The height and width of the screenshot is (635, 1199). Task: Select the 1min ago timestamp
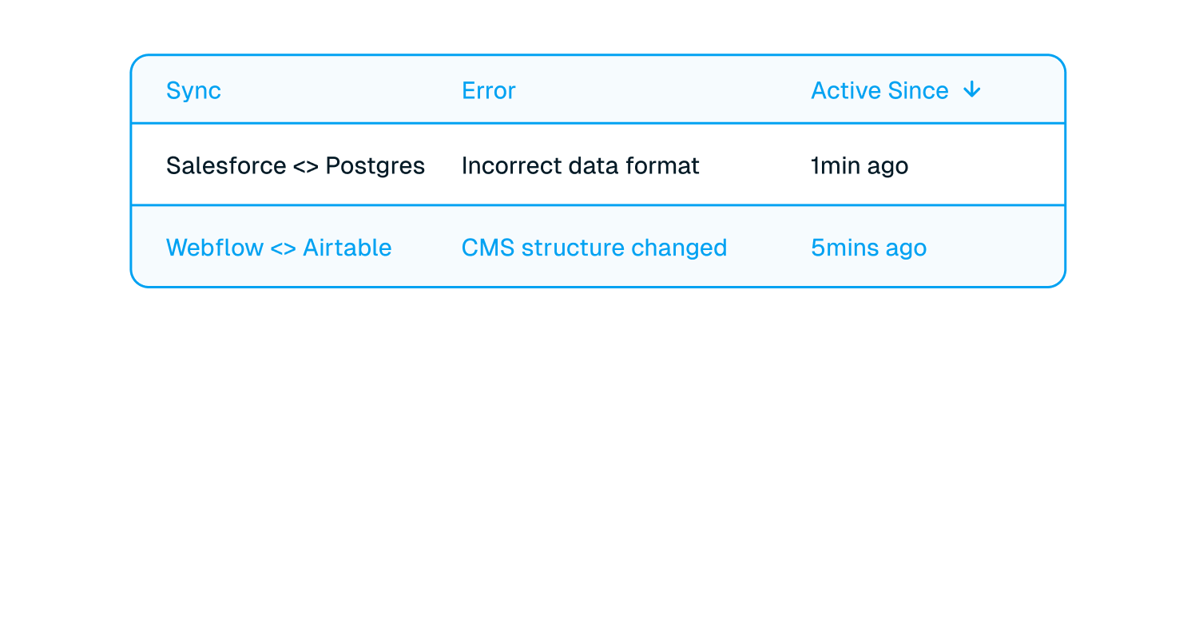coord(860,167)
